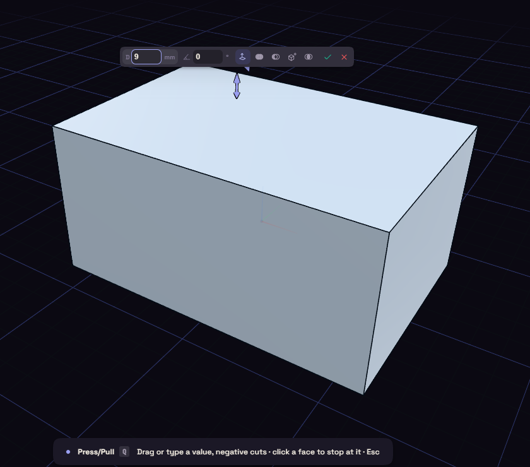Click the distance input field showing 9

(x=146, y=57)
